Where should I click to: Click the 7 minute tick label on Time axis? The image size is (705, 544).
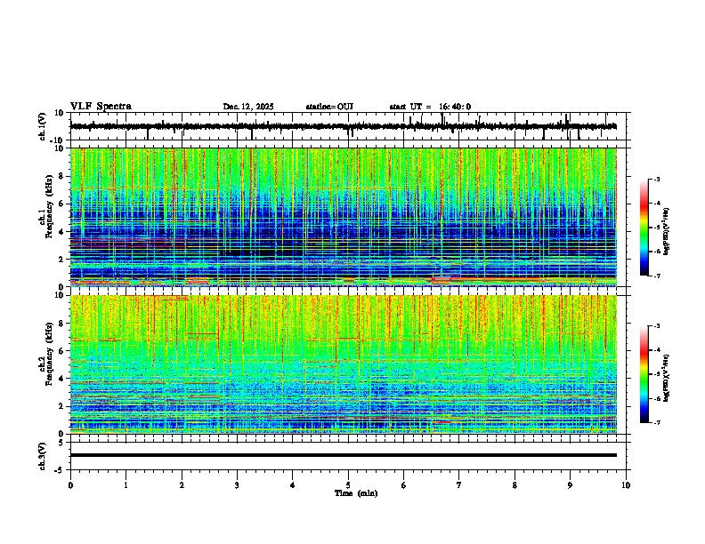tap(459, 485)
